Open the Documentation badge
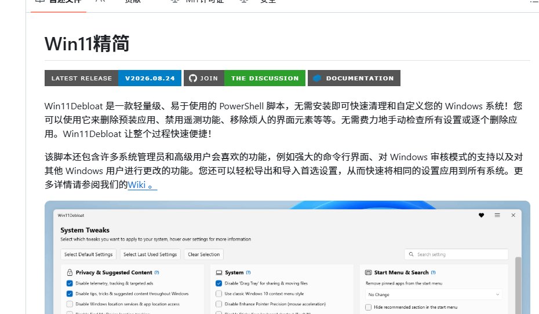539x314 pixels. pyautogui.click(x=354, y=78)
